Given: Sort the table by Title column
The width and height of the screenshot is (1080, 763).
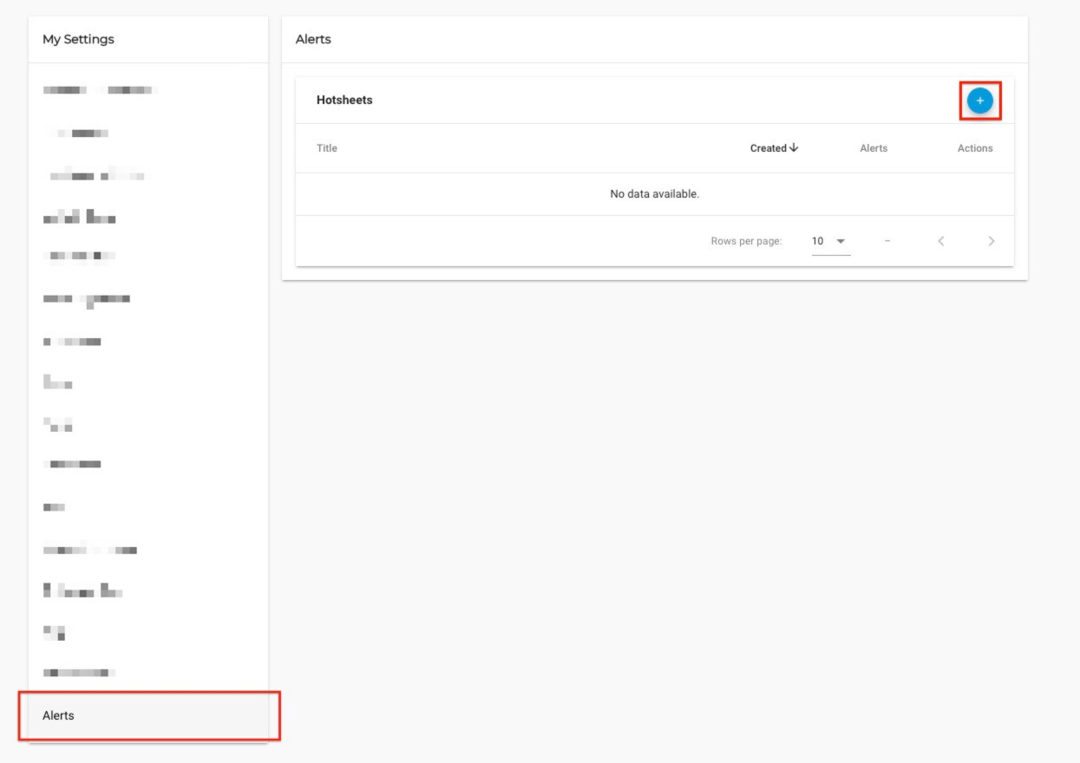Looking at the screenshot, I should click(327, 148).
